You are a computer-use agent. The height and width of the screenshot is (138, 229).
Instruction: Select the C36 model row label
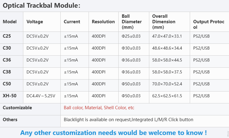click(x=7, y=60)
